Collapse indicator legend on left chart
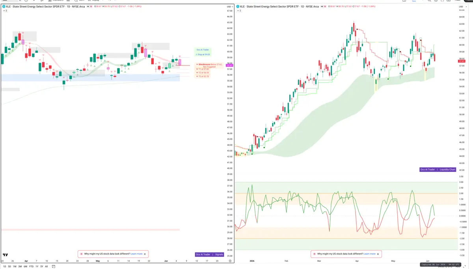Image resolution: width=473 pixels, height=269 pixels. click(5, 11)
